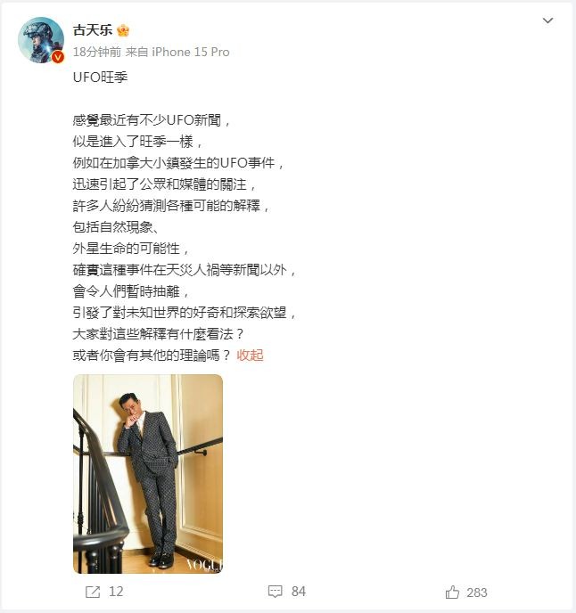This screenshot has height=613, width=576.
Task: Open comments via the speech bubble icon
Action: click(x=276, y=592)
